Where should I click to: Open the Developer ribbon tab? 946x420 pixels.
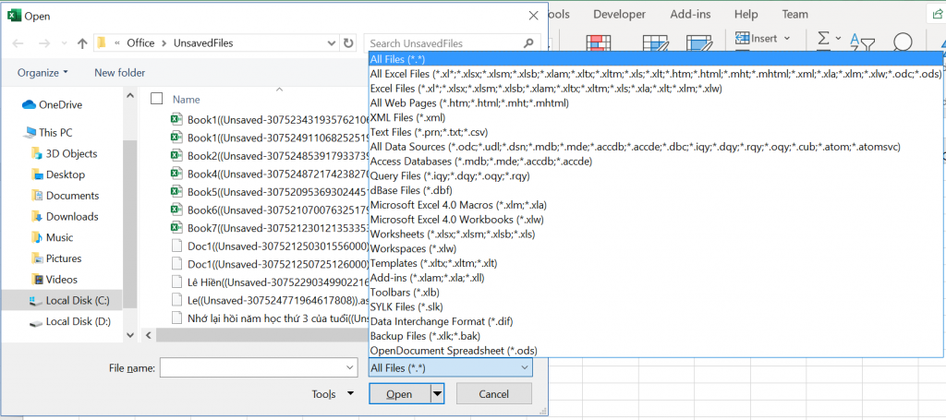click(619, 14)
